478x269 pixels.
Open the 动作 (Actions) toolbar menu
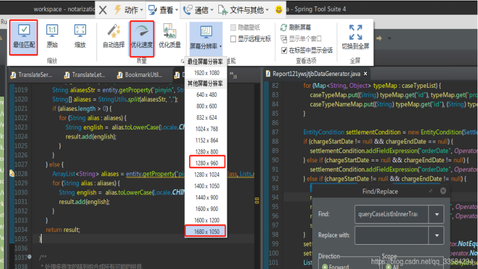(128, 10)
